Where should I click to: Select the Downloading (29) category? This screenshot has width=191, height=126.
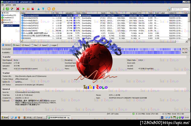9,15
